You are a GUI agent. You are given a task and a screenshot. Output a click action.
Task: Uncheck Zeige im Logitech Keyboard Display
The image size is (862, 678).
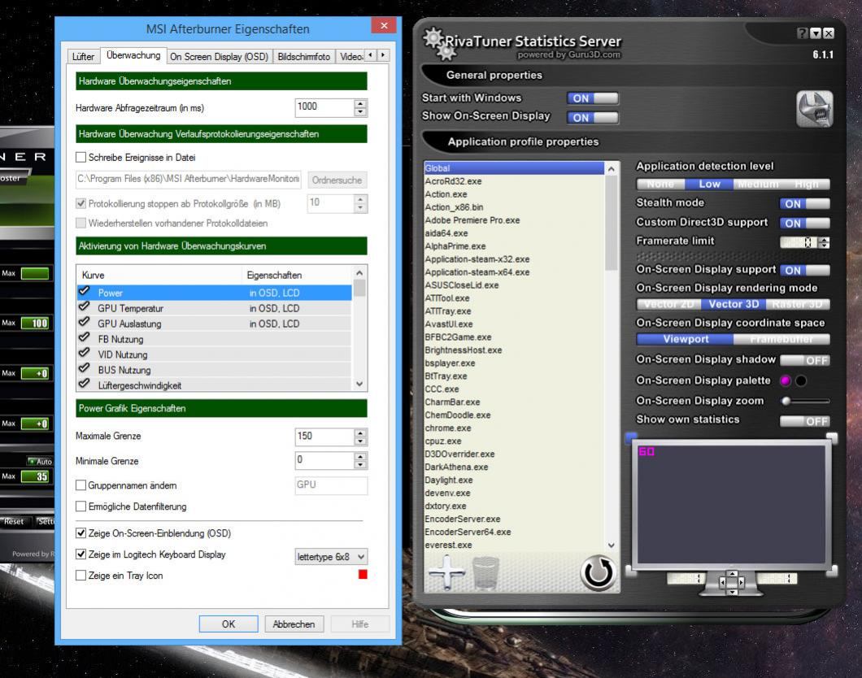81,554
